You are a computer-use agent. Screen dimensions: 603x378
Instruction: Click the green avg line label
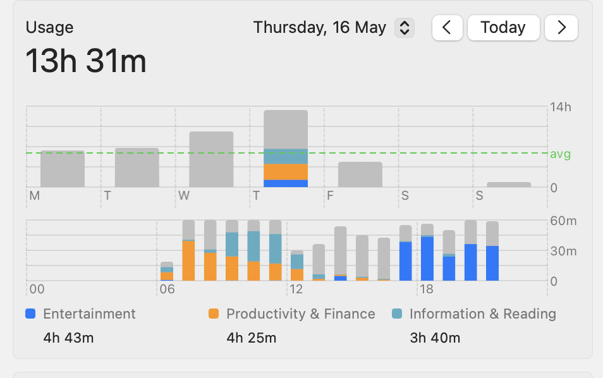coord(560,154)
